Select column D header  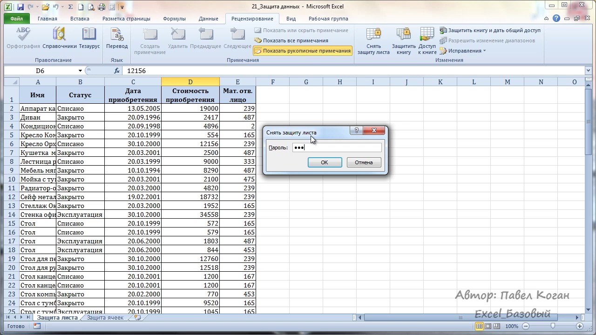[190, 82]
